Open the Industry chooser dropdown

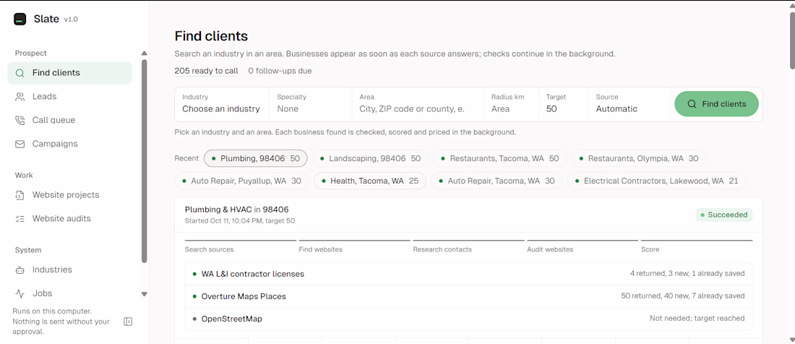[x=222, y=104]
